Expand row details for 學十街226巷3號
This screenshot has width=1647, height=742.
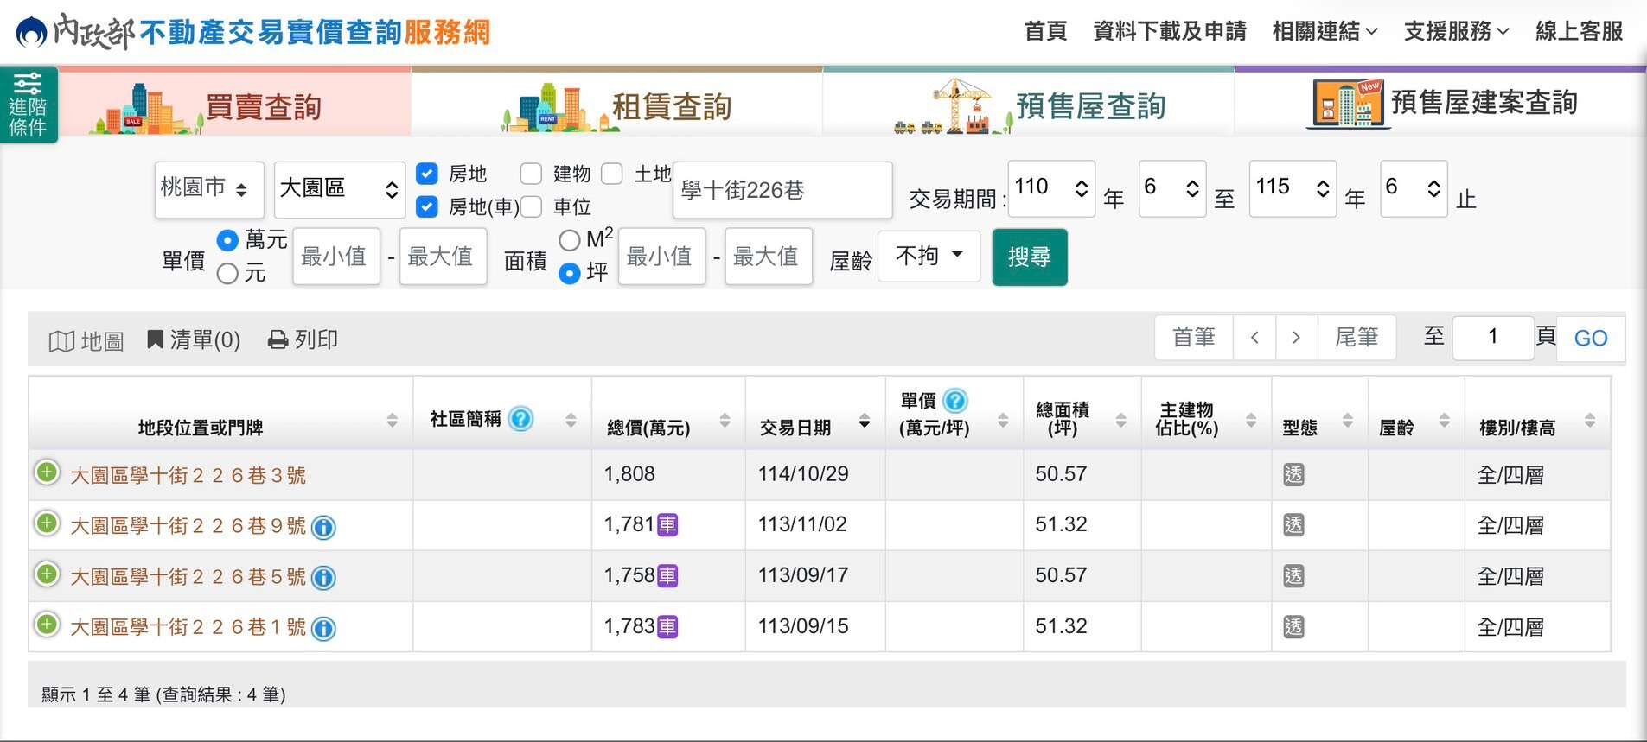click(47, 472)
